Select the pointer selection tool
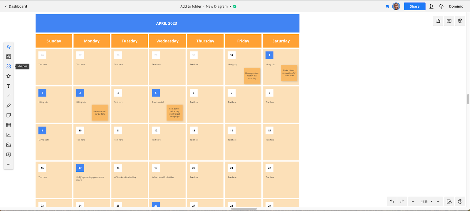470x211 pixels. (9, 47)
